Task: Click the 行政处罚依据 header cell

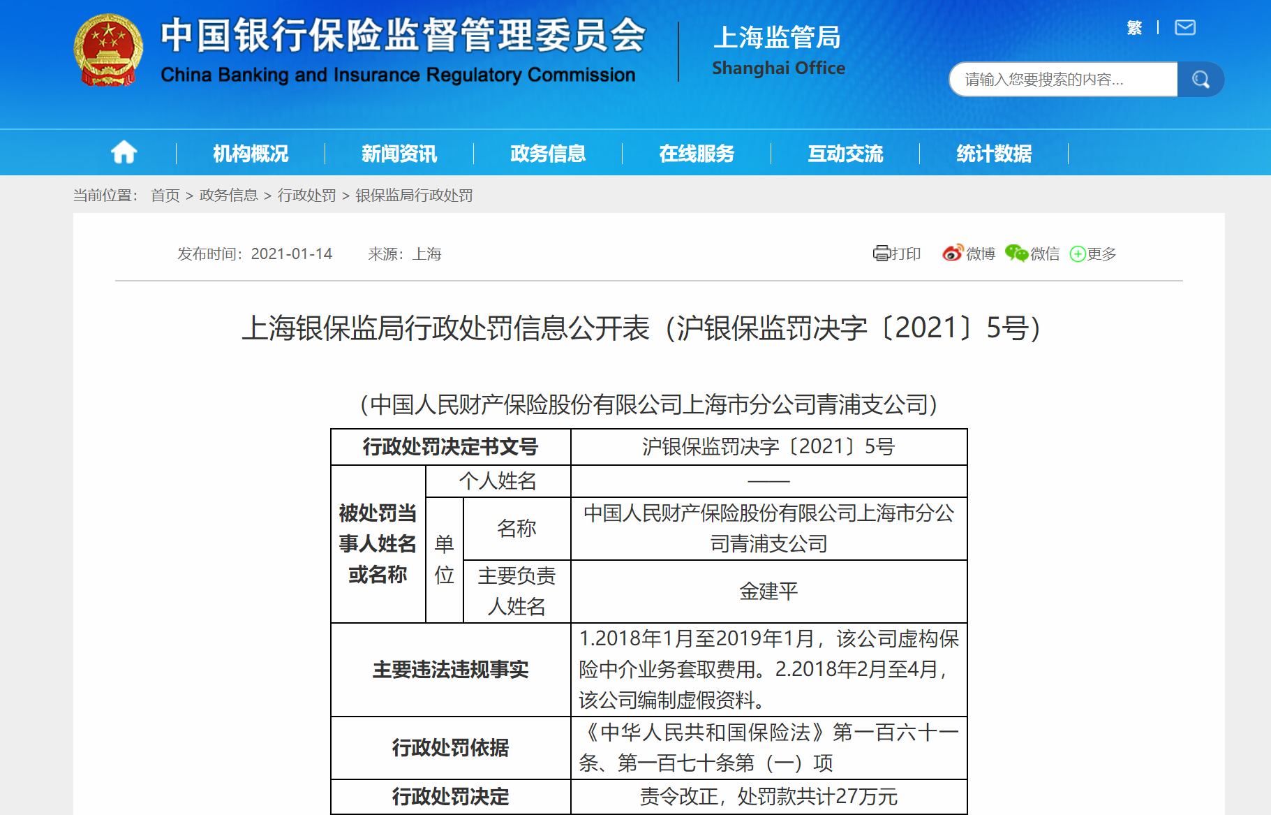Action: tap(451, 748)
